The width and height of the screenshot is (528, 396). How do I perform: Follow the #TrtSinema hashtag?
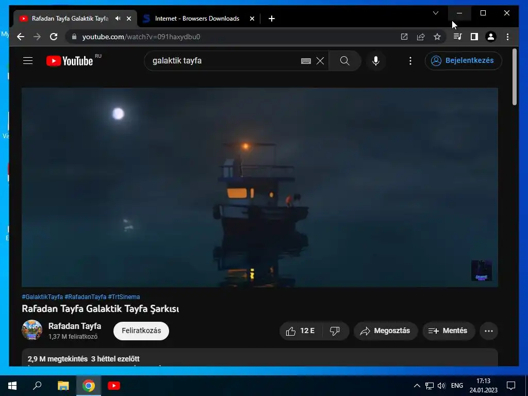pyautogui.click(x=124, y=296)
